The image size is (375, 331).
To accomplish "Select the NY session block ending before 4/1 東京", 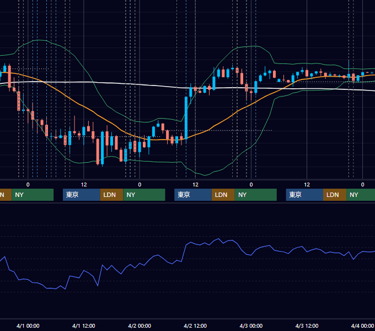I will pos(33,195).
